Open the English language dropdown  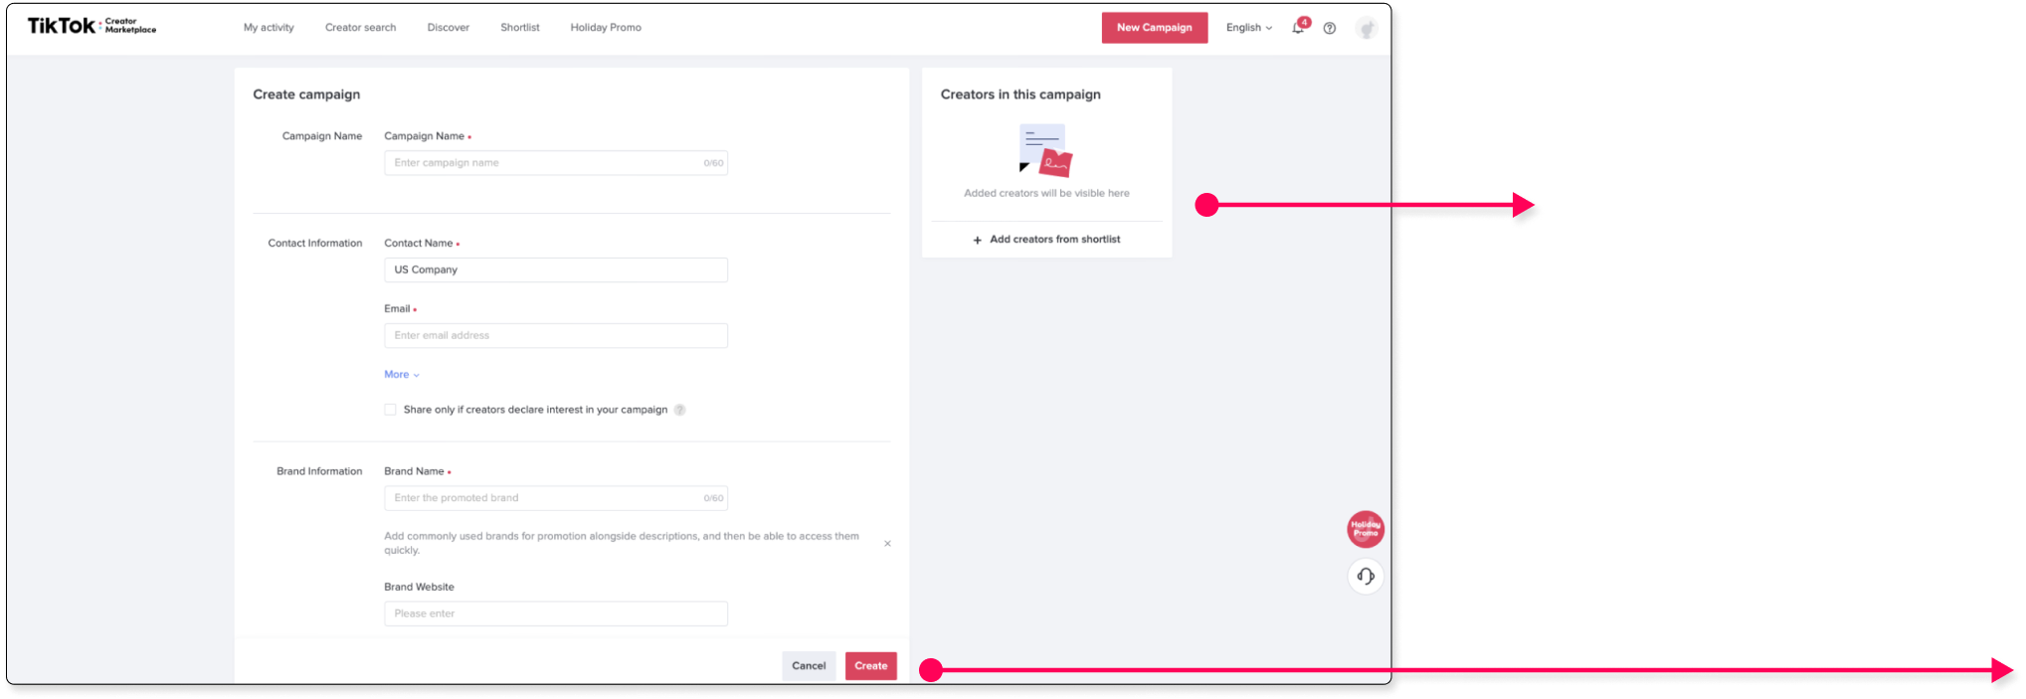pos(1248,28)
